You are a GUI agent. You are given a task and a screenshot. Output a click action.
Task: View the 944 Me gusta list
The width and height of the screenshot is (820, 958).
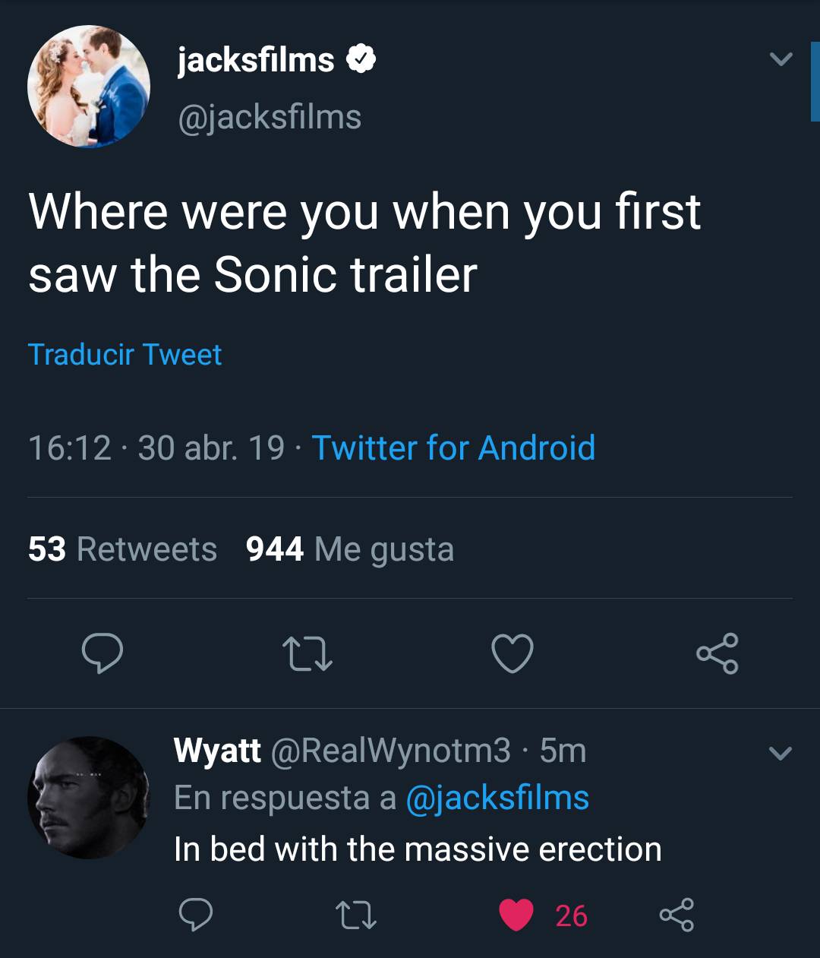click(x=350, y=549)
